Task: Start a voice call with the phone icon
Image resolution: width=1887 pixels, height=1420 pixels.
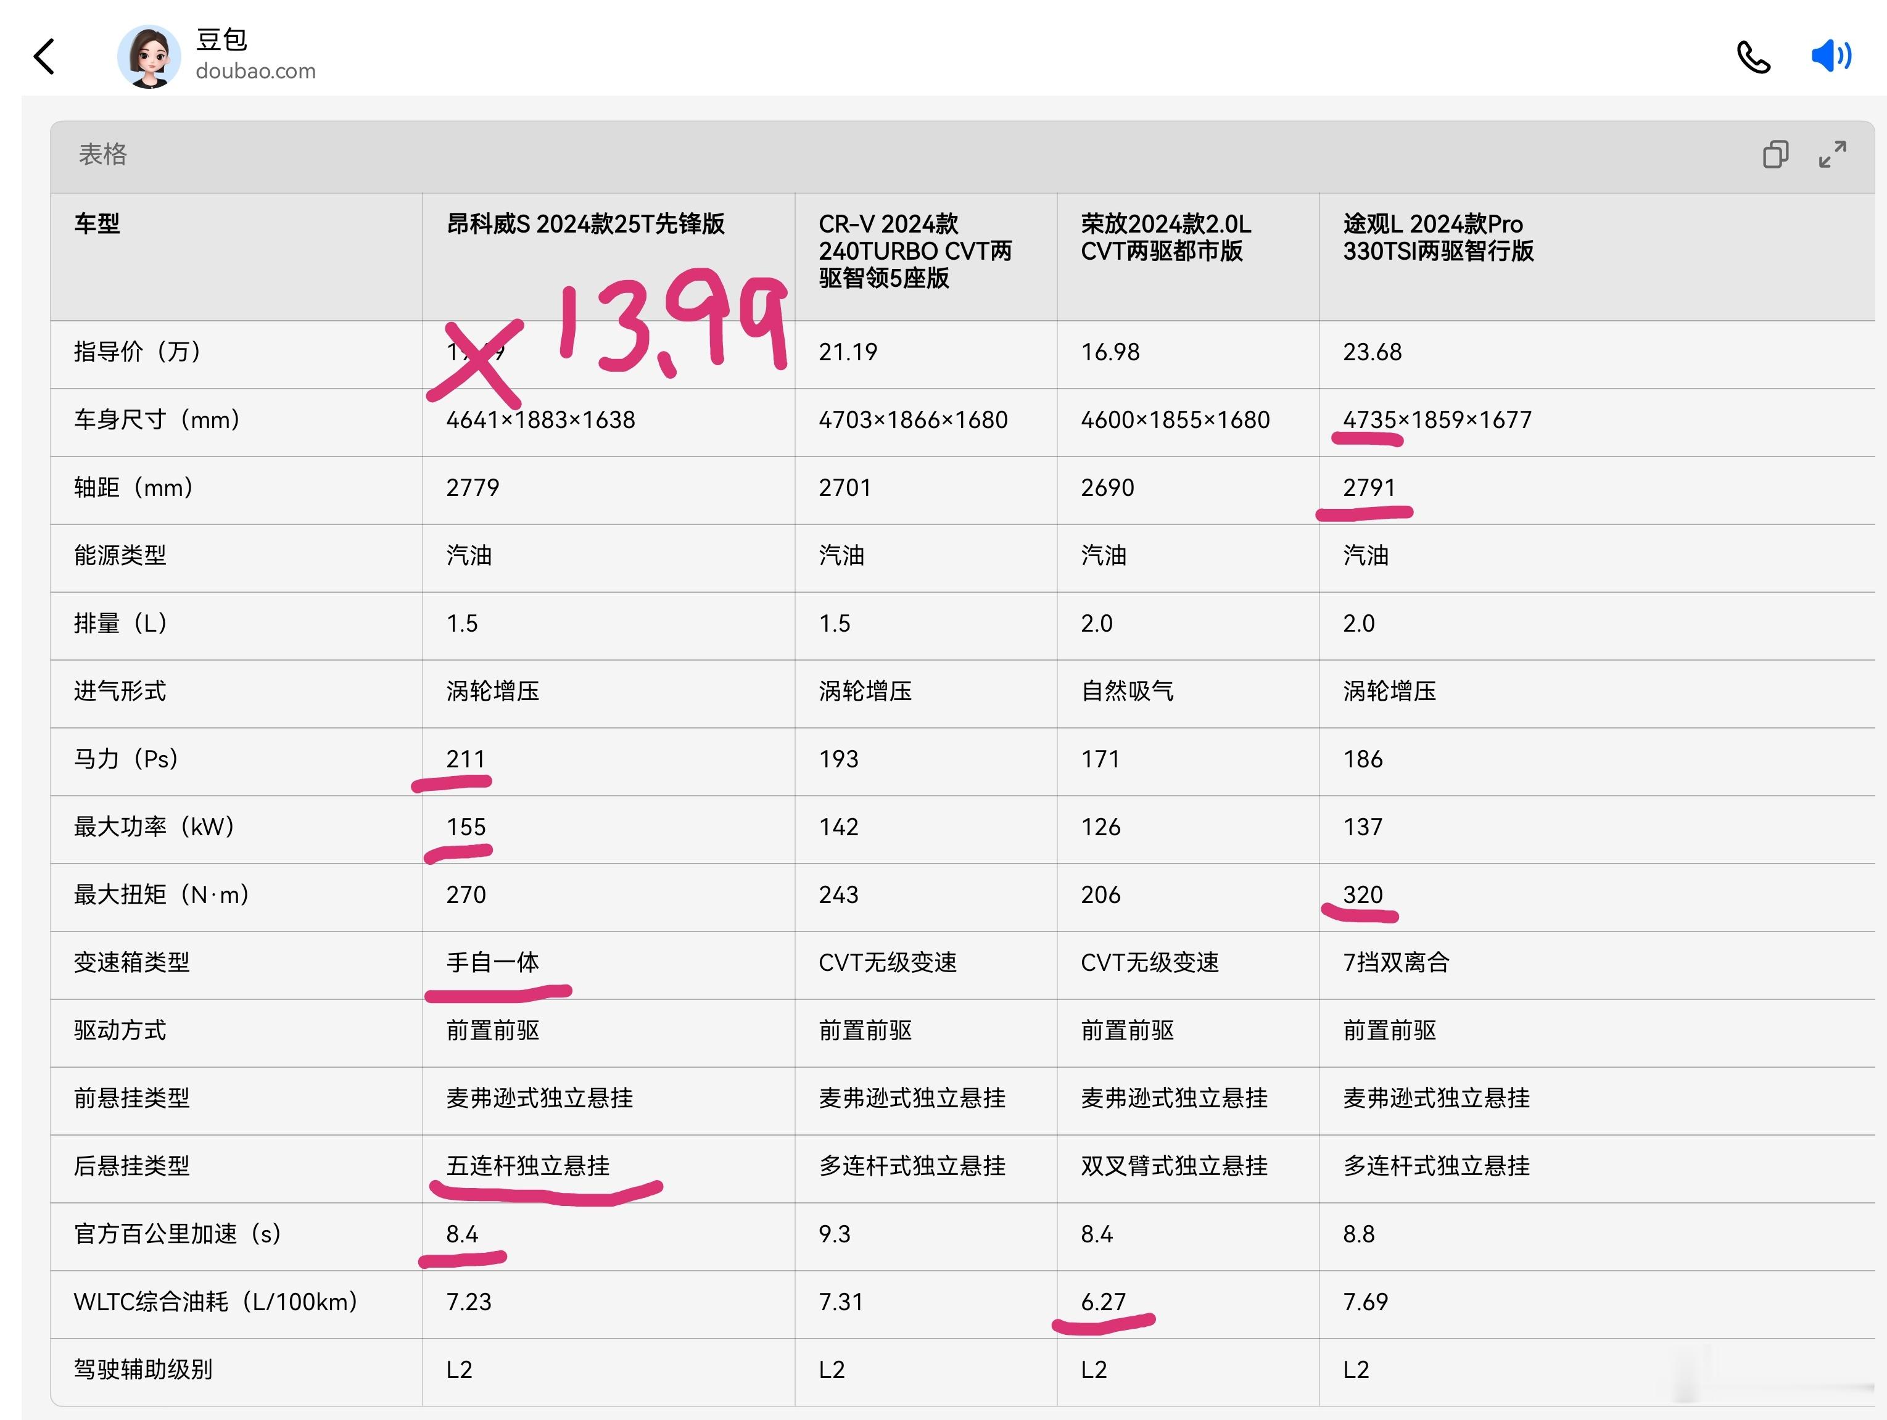Action: click(1754, 57)
